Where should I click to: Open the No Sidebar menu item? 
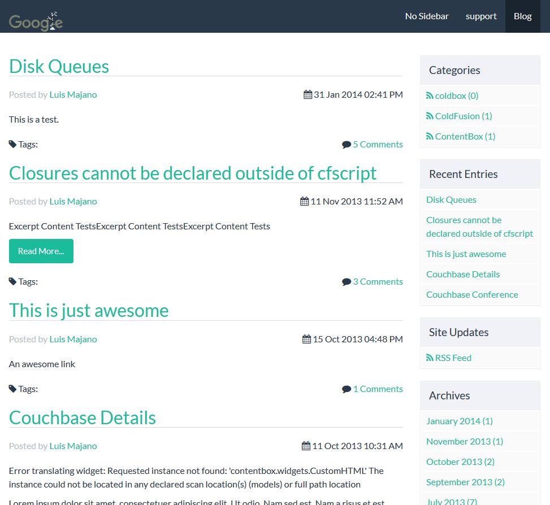(427, 16)
